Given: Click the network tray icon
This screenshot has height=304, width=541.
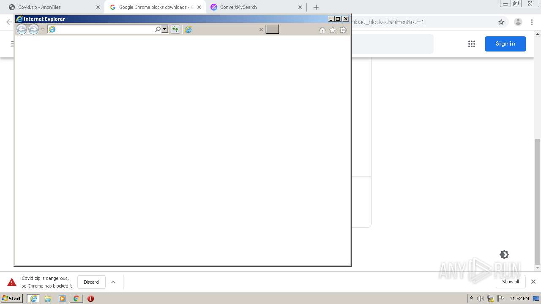Looking at the screenshot, I should click(x=491, y=299).
